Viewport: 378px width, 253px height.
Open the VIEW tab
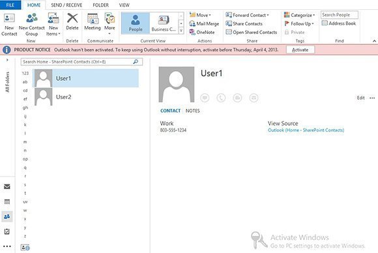point(124,5)
